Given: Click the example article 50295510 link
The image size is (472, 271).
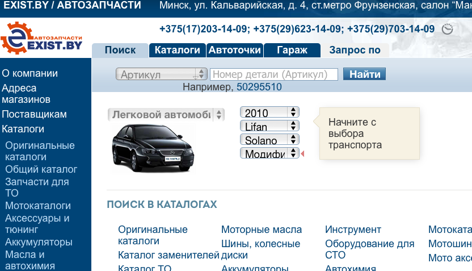Looking at the screenshot, I should tap(259, 87).
